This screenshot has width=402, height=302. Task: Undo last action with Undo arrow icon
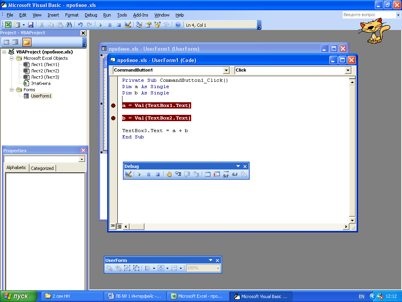point(80,25)
